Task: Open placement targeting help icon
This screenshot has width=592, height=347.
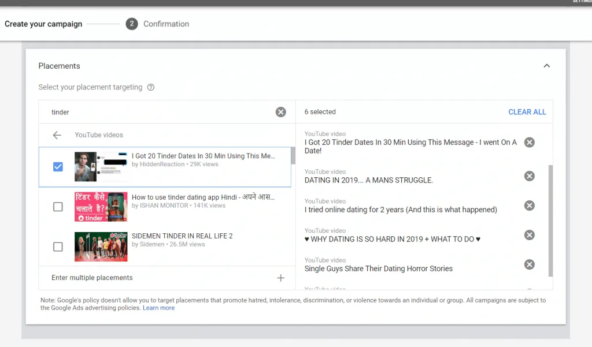Action: coord(151,87)
